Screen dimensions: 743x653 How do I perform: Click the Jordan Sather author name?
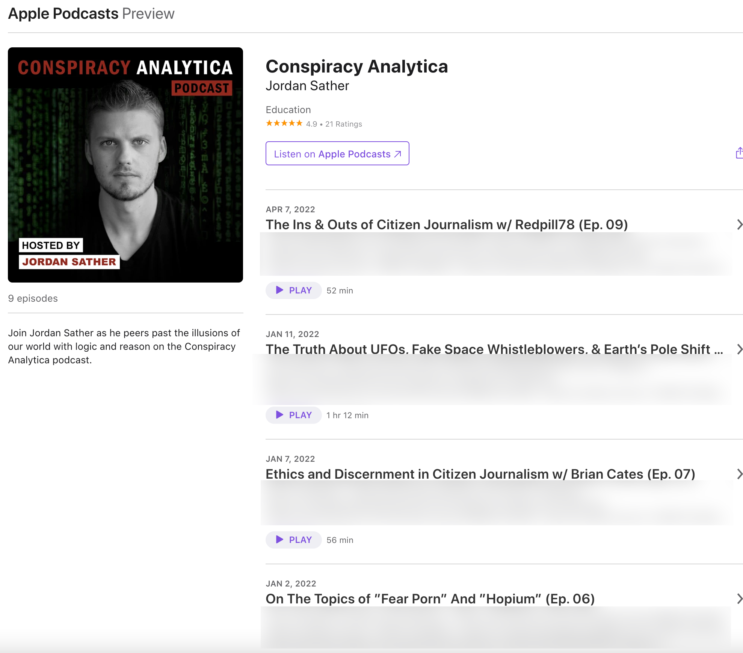point(307,86)
